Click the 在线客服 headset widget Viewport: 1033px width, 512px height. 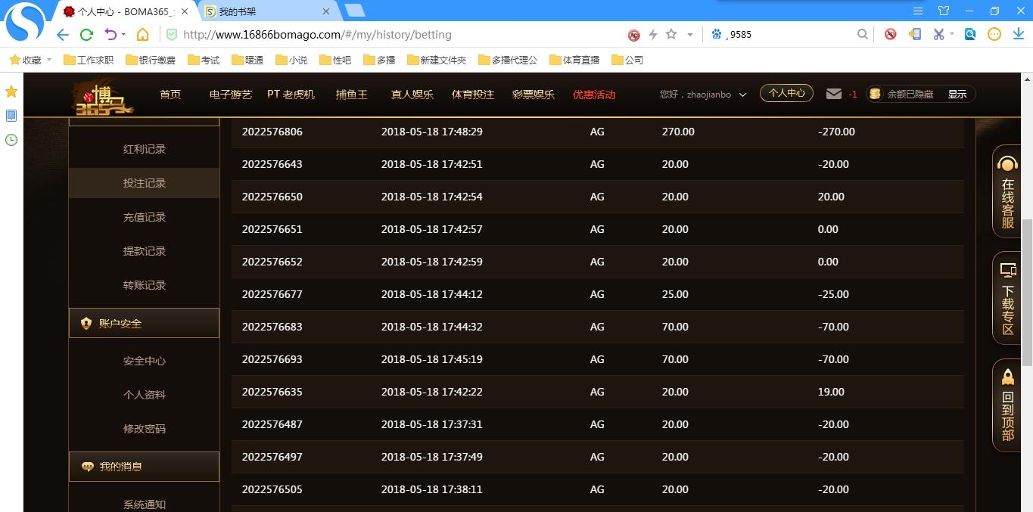pos(1007,191)
